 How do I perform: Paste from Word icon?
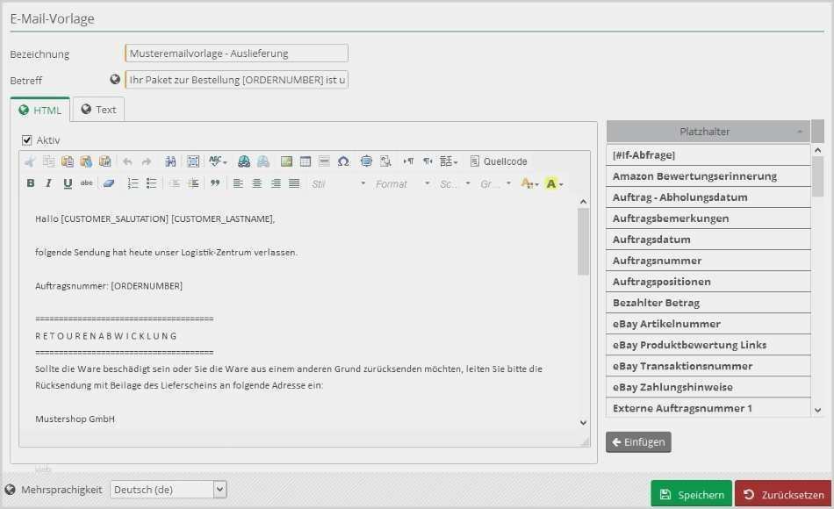[x=104, y=161]
